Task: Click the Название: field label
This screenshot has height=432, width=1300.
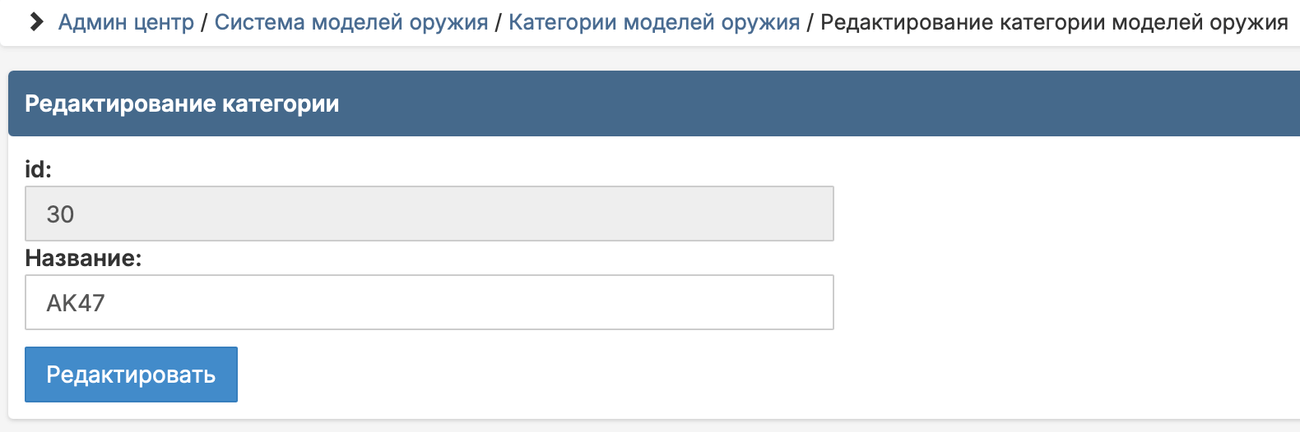Action: coord(83,258)
